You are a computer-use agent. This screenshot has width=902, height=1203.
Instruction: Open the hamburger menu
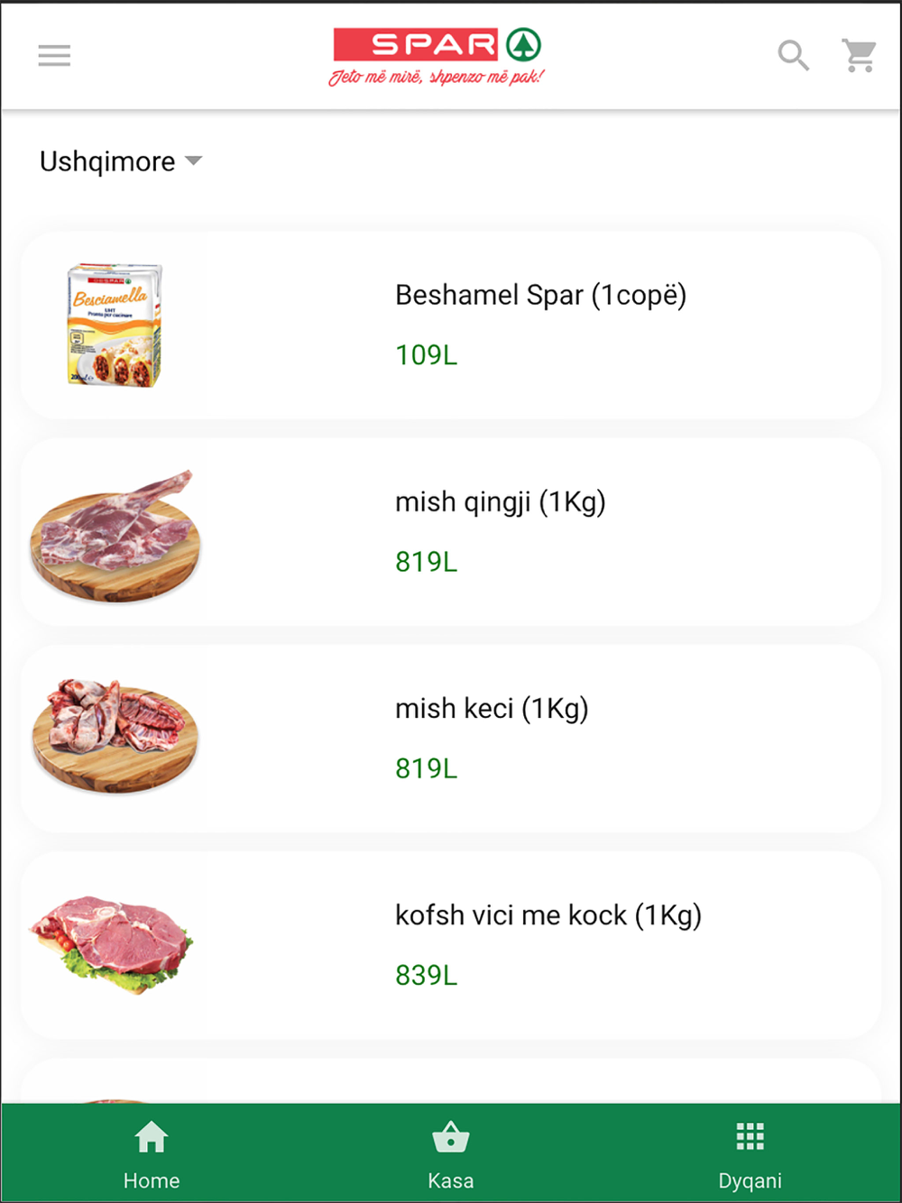tap(54, 56)
